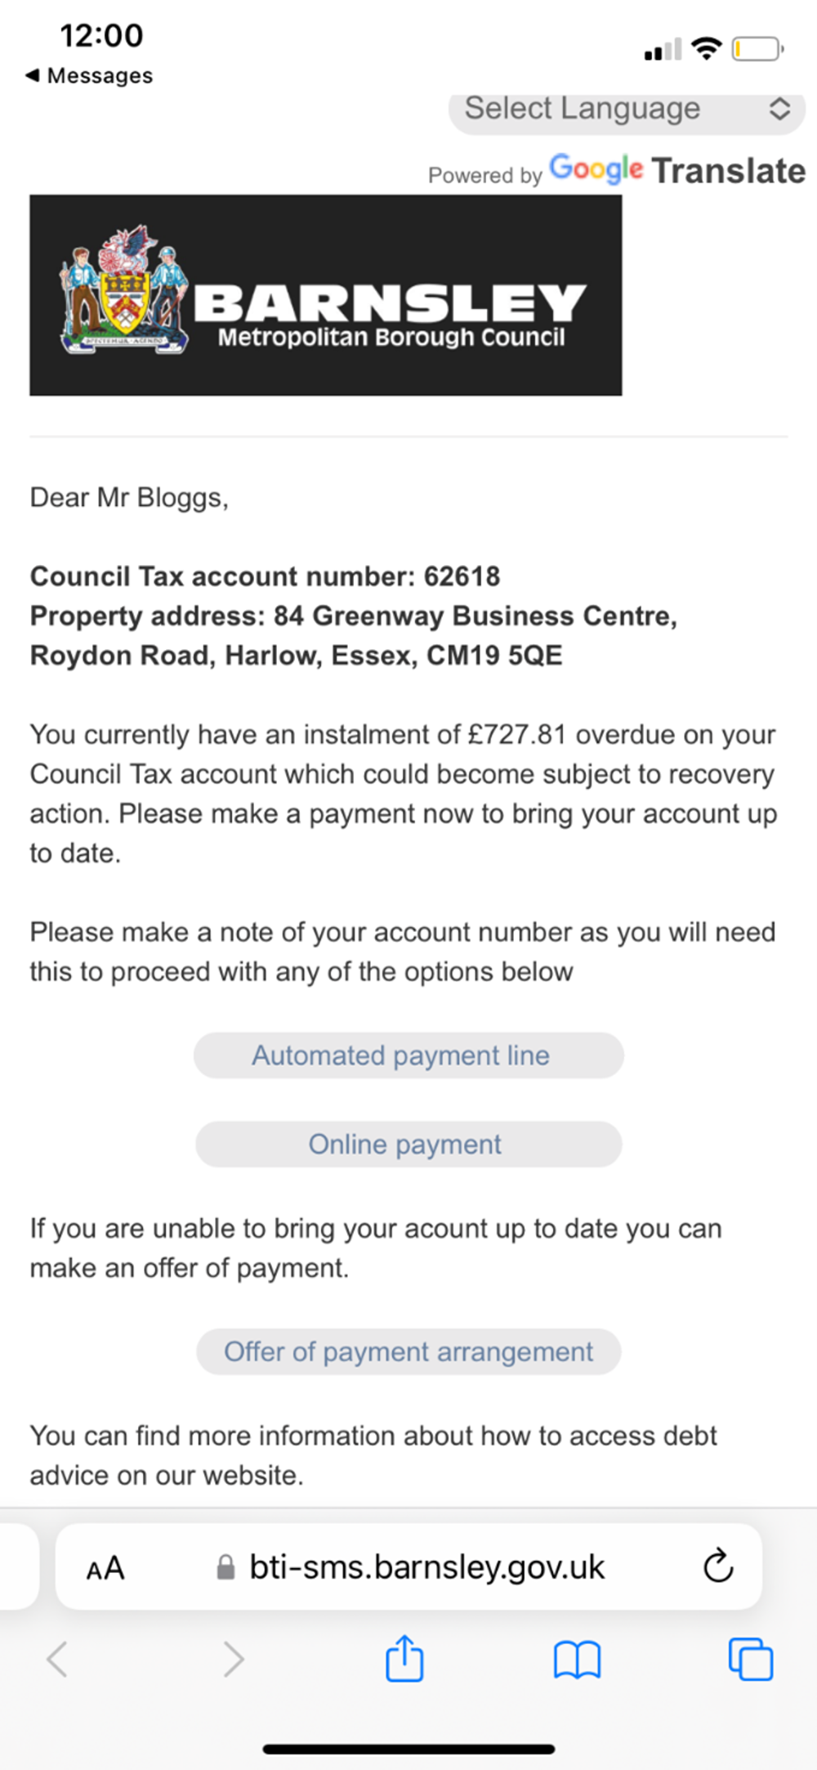The height and width of the screenshot is (1770, 817).
Task: Open the Select Language dropdown
Action: [x=582, y=109]
